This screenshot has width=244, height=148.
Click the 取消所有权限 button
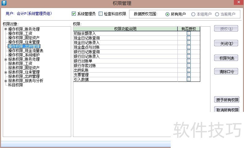coord(227,109)
